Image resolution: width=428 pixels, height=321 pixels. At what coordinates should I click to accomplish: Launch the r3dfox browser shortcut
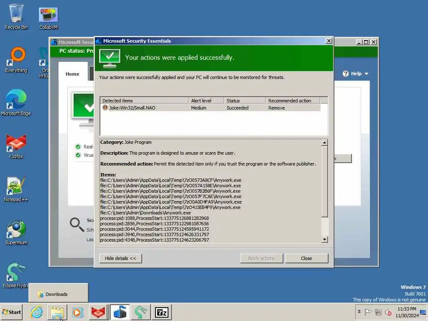[16, 146]
